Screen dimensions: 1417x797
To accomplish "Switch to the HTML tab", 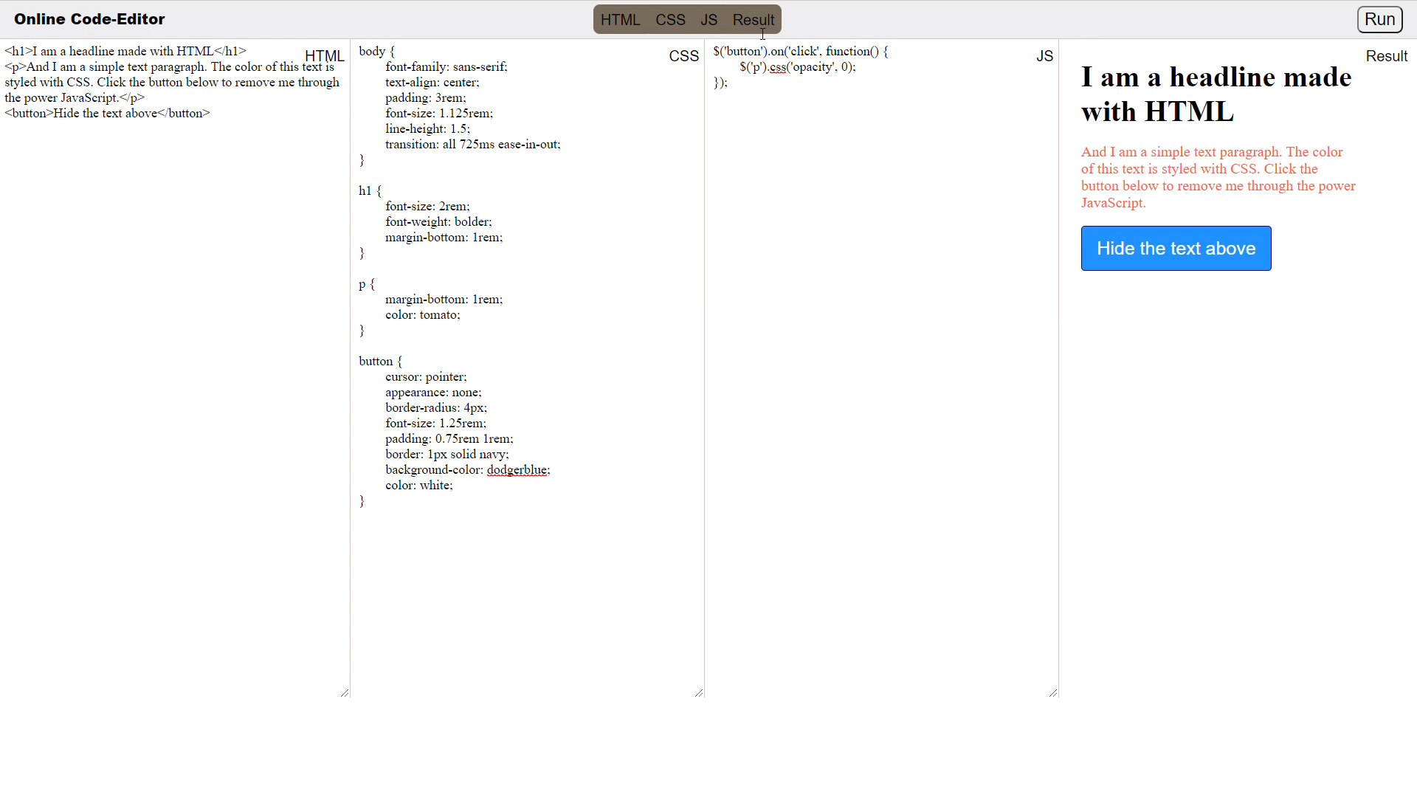I will pyautogui.click(x=620, y=19).
